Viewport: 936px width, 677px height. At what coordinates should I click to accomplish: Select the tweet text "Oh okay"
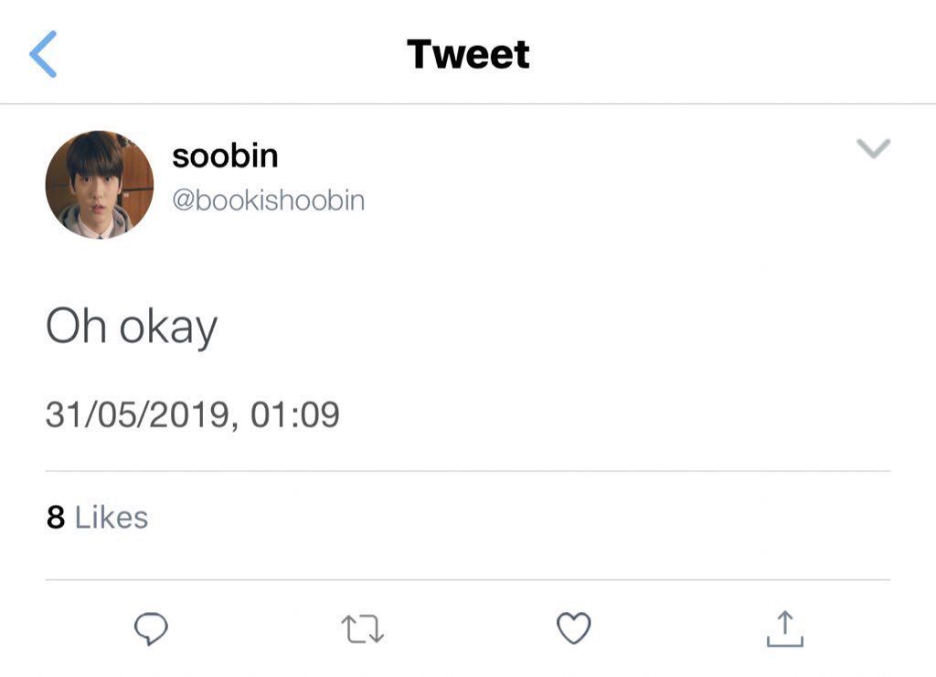coord(132,327)
